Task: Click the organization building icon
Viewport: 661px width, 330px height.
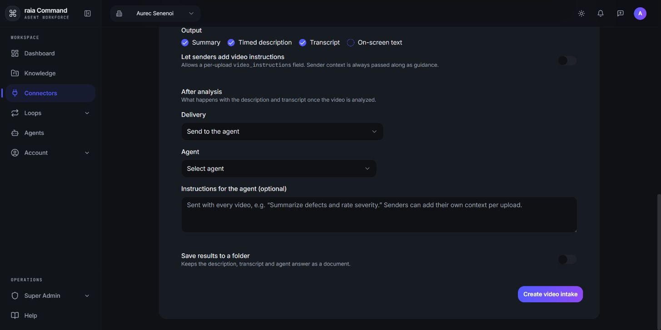Action: [x=119, y=14]
